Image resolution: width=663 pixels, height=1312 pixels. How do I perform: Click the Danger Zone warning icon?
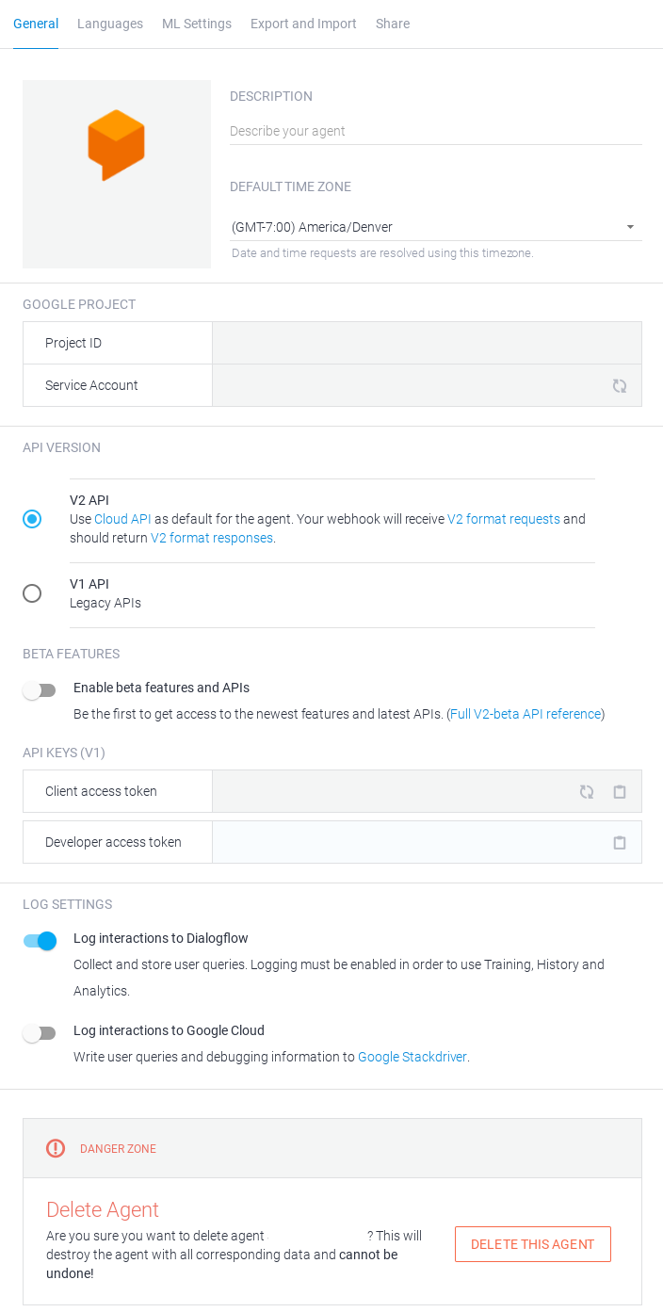tap(55, 1148)
